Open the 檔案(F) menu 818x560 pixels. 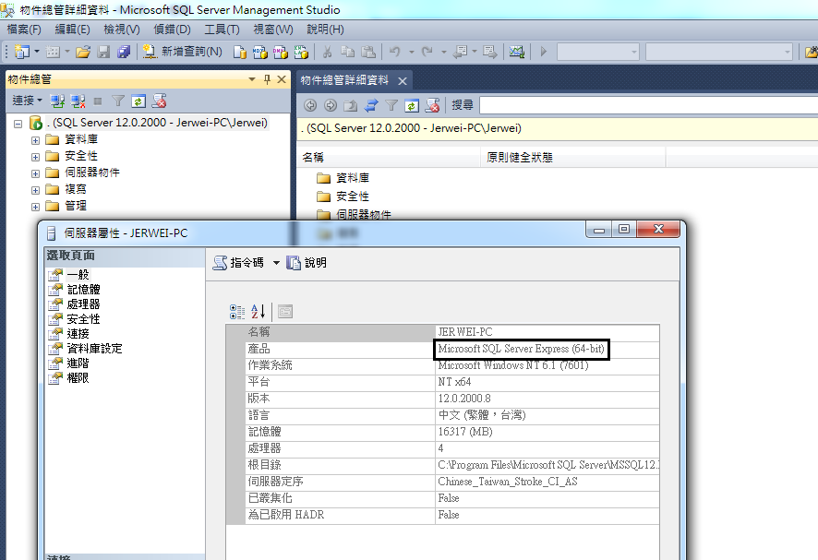(23, 30)
